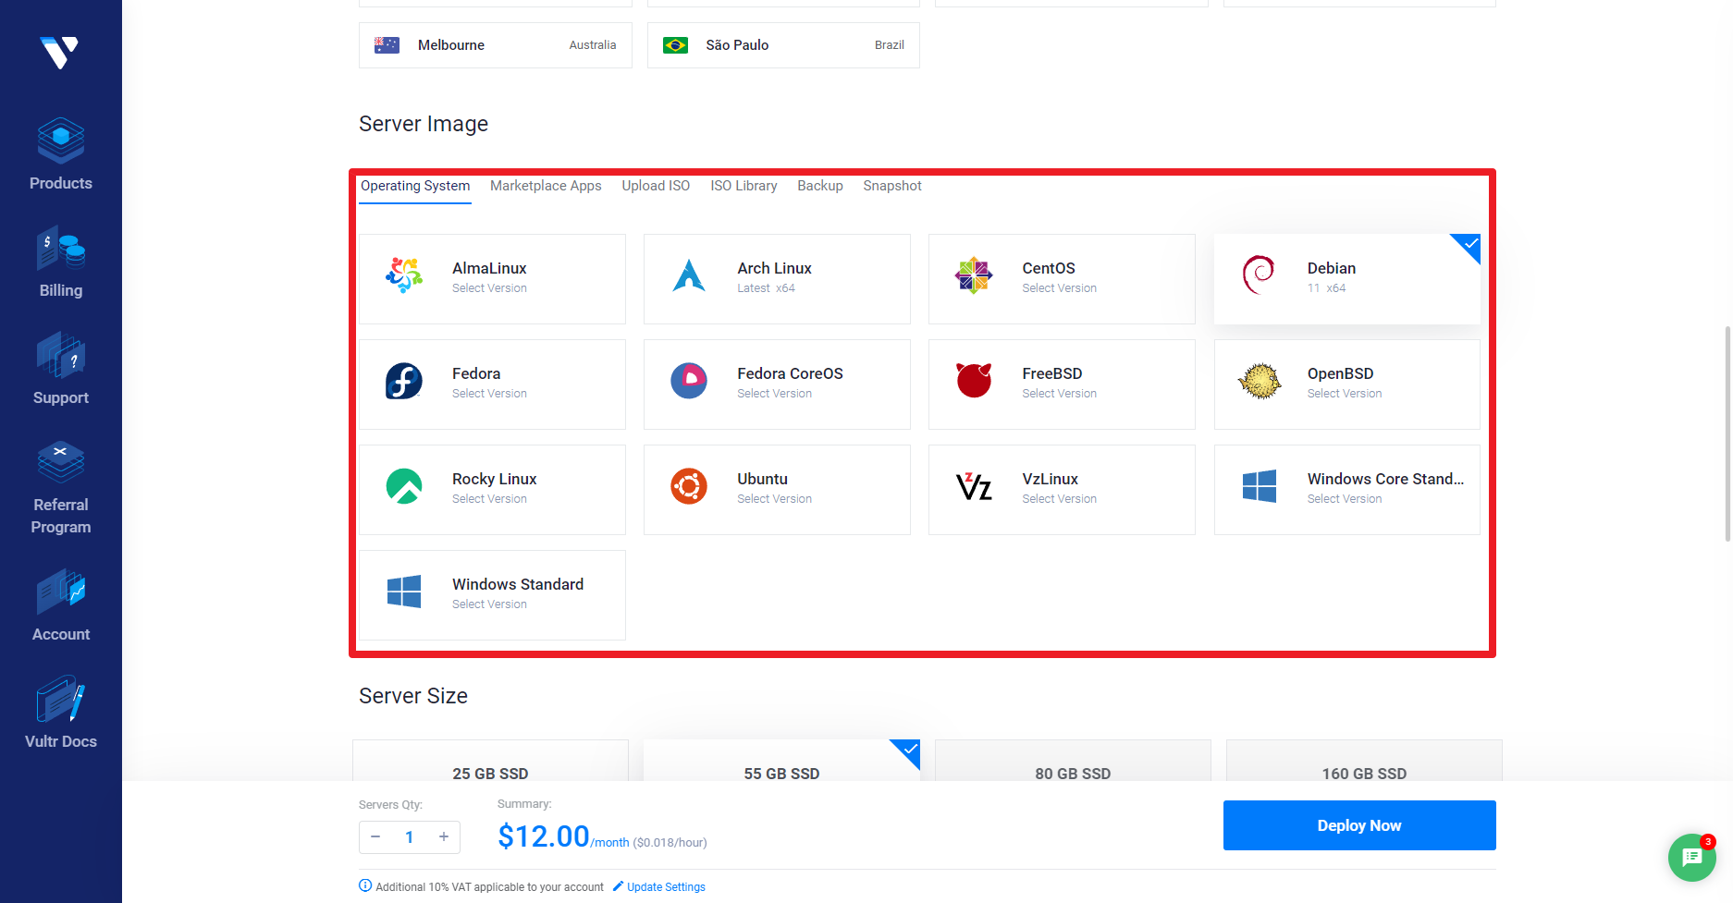
Task: Click the Server Size heading
Action: (x=413, y=696)
